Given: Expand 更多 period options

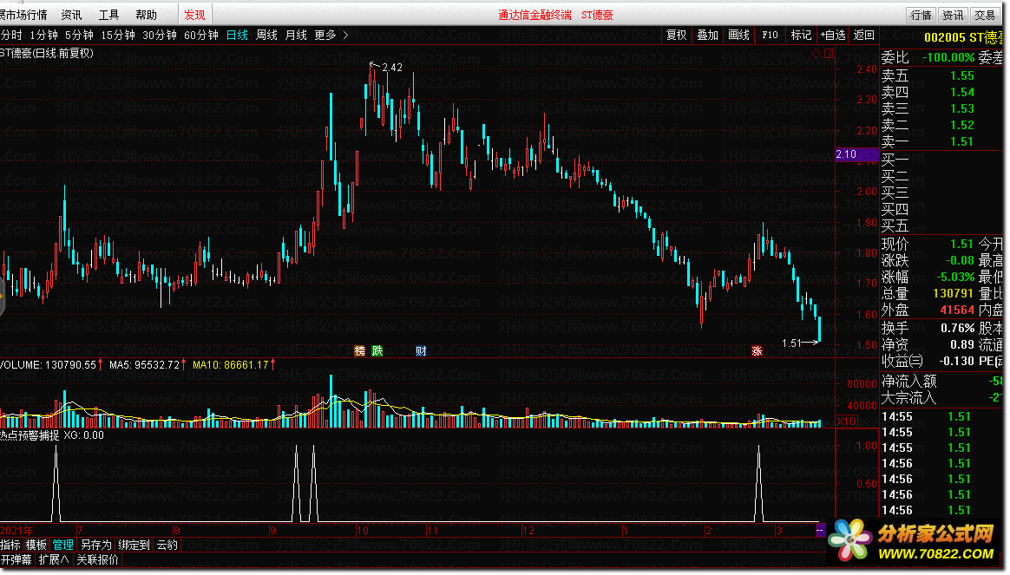Looking at the screenshot, I should pyautogui.click(x=325, y=35).
